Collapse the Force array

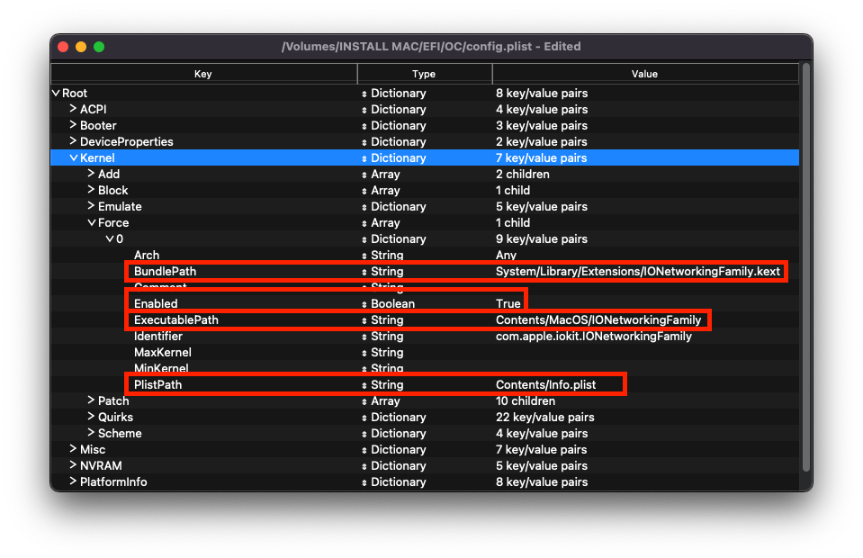91,223
